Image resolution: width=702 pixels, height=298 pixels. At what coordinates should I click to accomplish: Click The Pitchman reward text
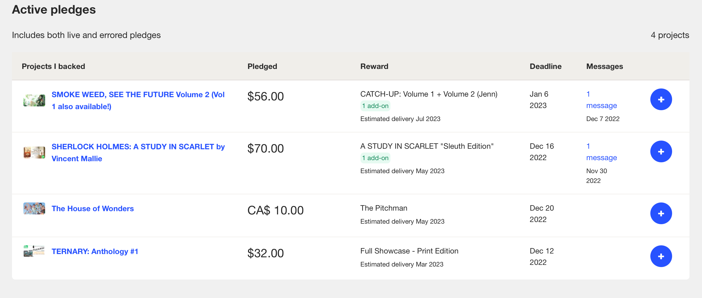tap(384, 208)
